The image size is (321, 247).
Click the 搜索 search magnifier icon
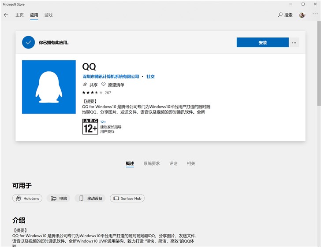(x=280, y=15)
